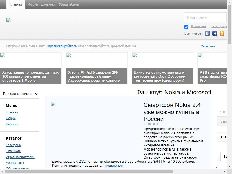Open the Регистрация link

click(x=219, y=26)
